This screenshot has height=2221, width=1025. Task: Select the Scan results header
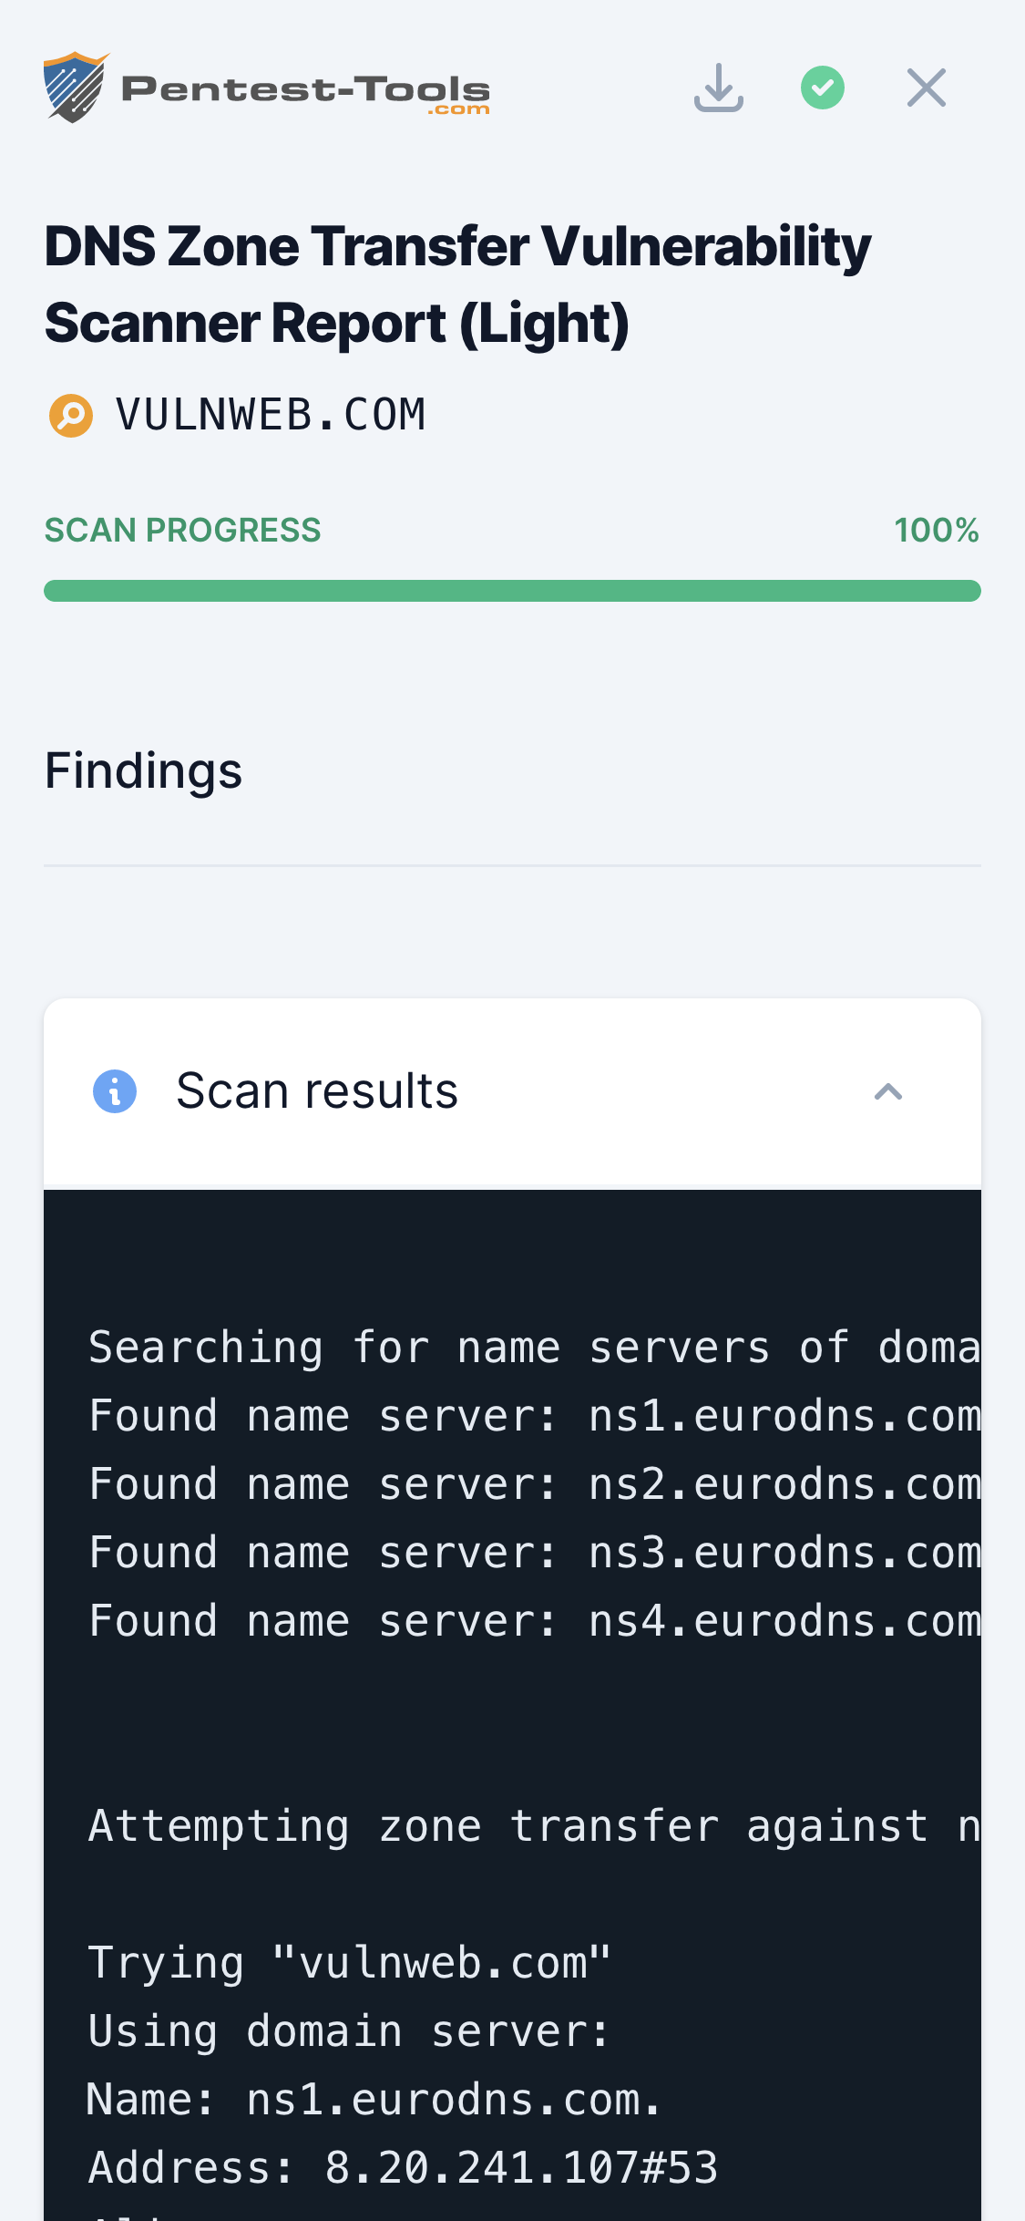tap(317, 1090)
